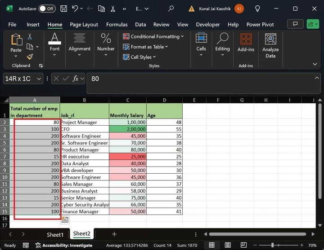
Task: Switch to the Sheet1 worksheet tab
Action: click(x=55, y=234)
